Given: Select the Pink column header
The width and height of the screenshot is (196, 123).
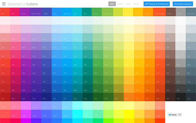Looking at the screenshot, I should [x=15, y=12].
